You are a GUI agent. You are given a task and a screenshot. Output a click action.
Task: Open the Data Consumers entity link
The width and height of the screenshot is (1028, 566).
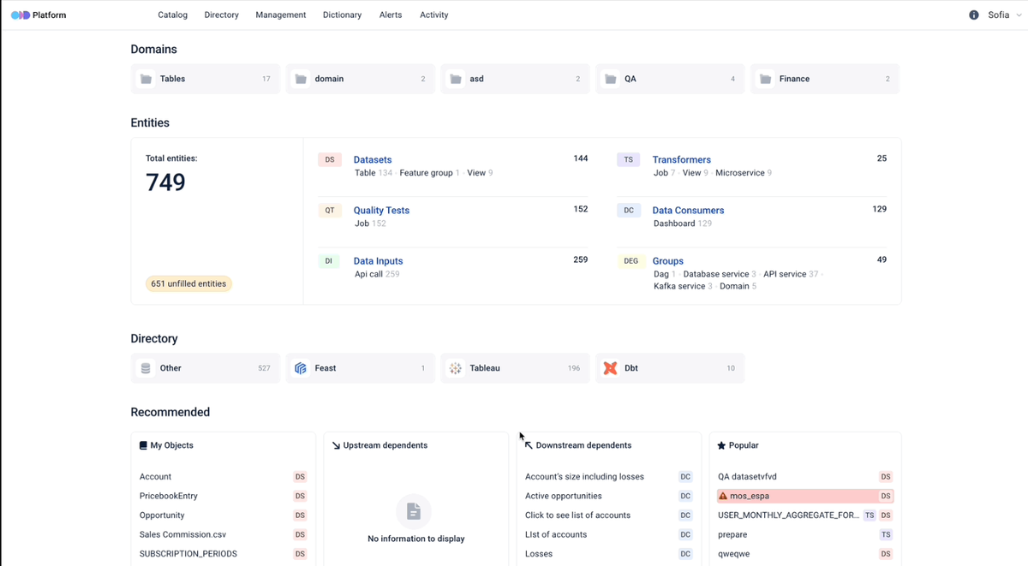pyautogui.click(x=688, y=211)
